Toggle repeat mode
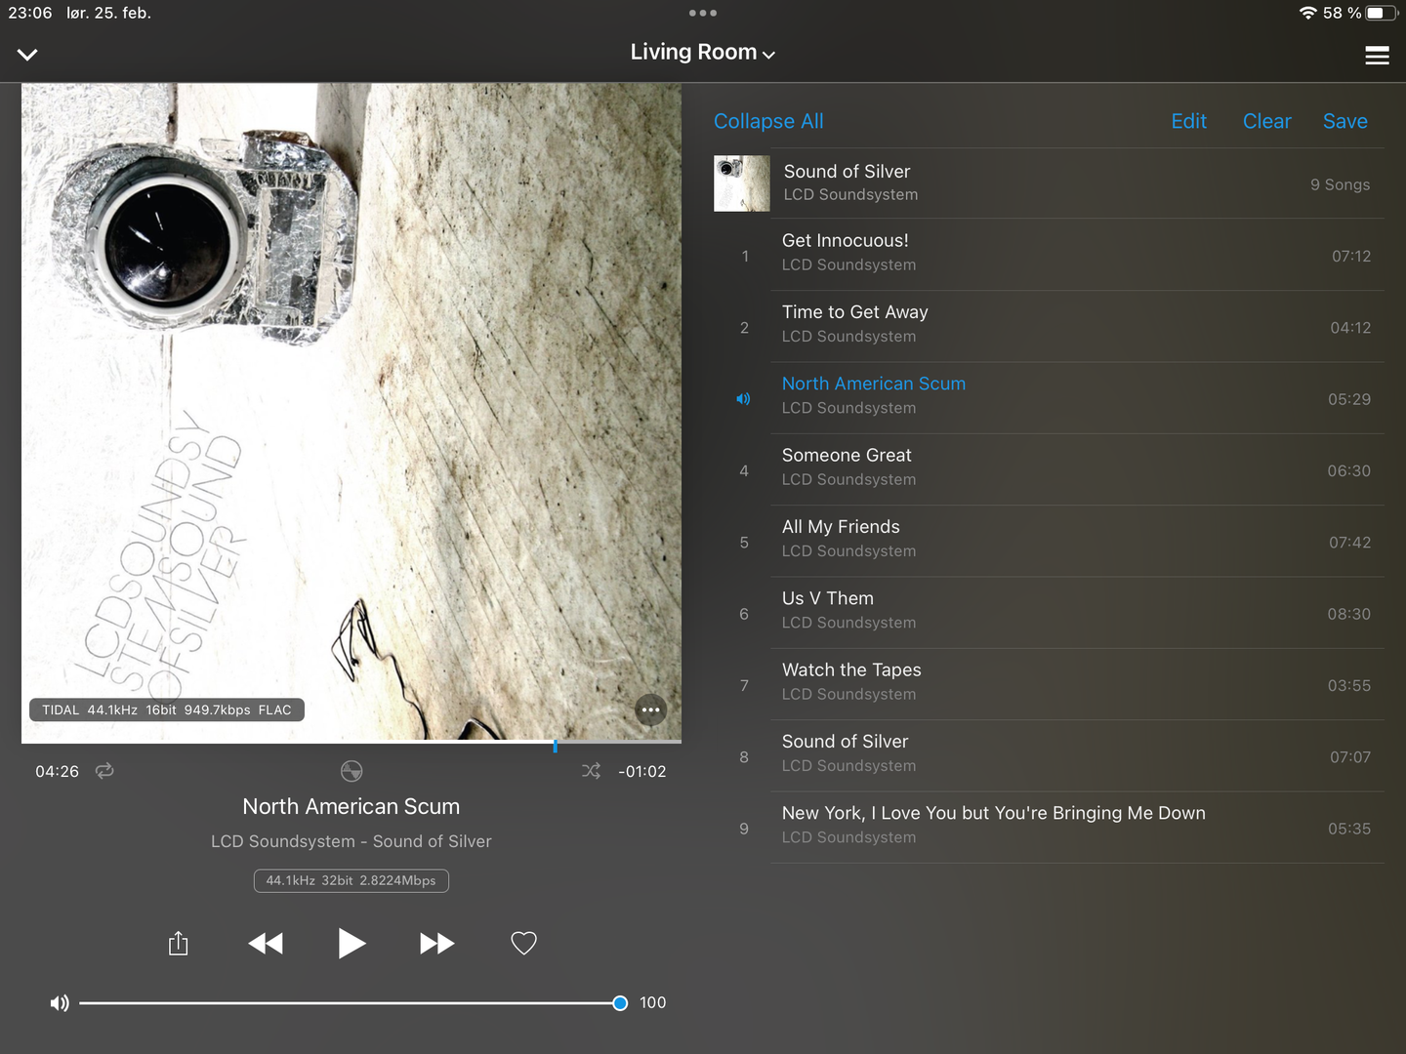Image resolution: width=1406 pixels, height=1054 pixels. (x=104, y=771)
